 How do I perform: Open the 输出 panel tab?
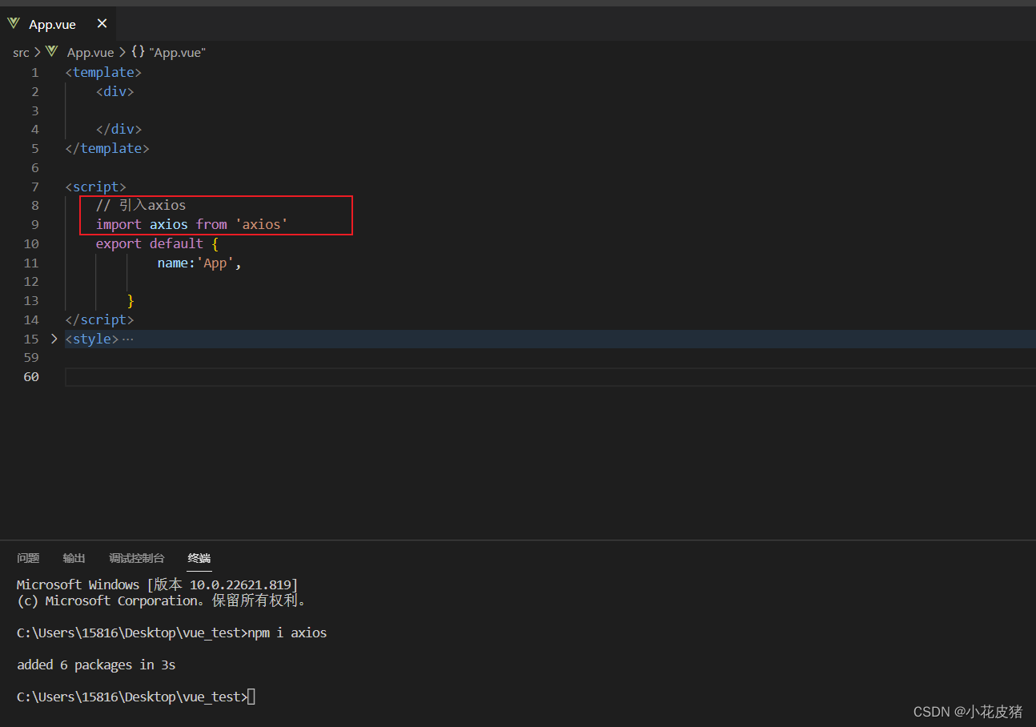74,558
